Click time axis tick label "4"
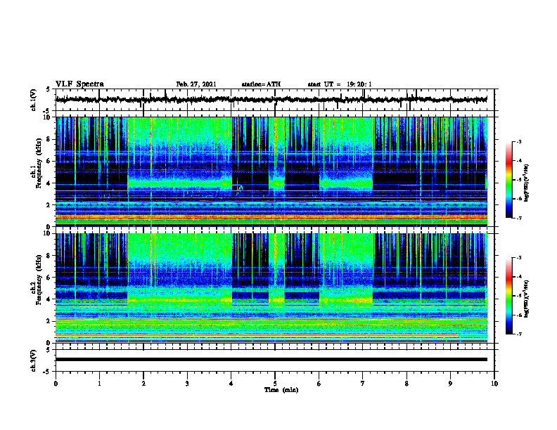 pos(231,384)
